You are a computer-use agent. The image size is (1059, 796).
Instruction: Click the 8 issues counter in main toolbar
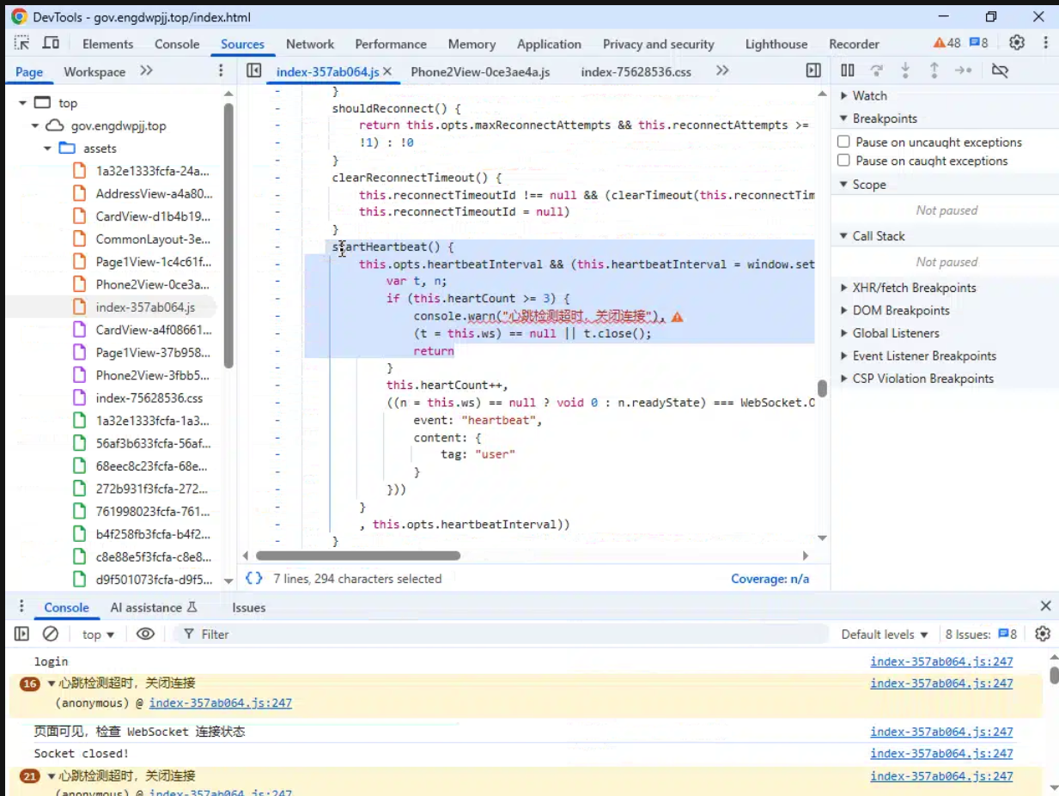978,43
